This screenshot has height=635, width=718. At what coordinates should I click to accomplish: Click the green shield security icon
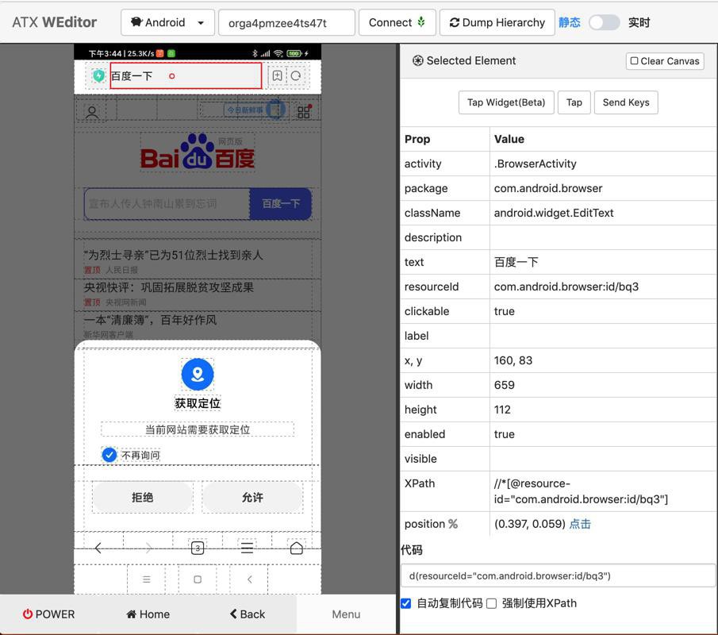pyautogui.click(x=98, y=75)
